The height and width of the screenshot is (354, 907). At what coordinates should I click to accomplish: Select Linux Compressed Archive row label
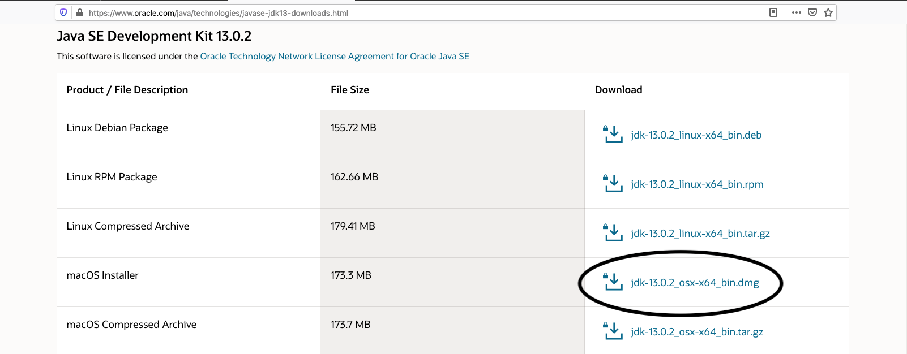click(x=128, y=226)
